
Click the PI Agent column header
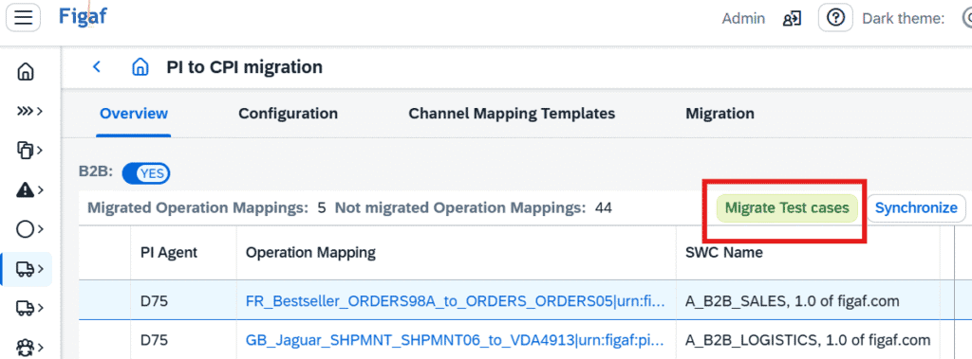[169, 253]
